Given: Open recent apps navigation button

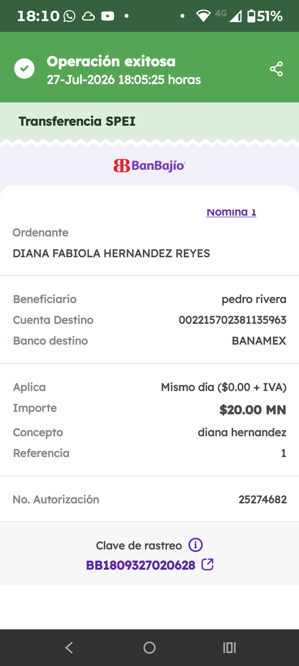Looking at the screenshot, I should point(230,648).
